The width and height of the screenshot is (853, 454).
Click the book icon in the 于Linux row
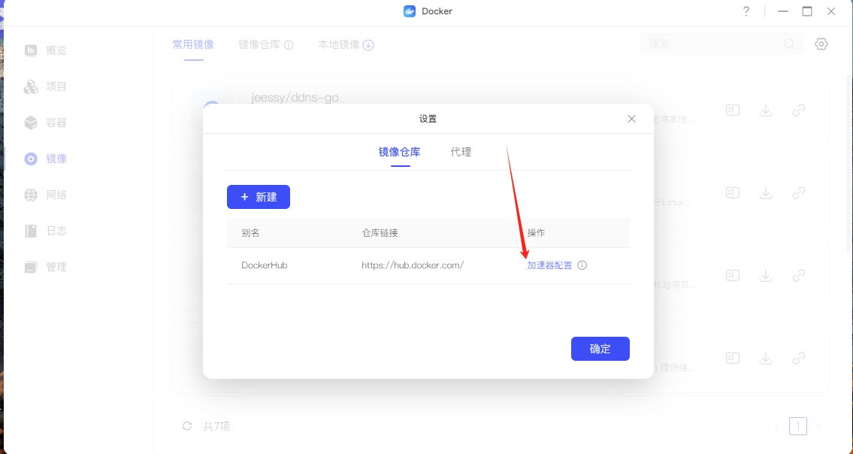coord(733,192)
